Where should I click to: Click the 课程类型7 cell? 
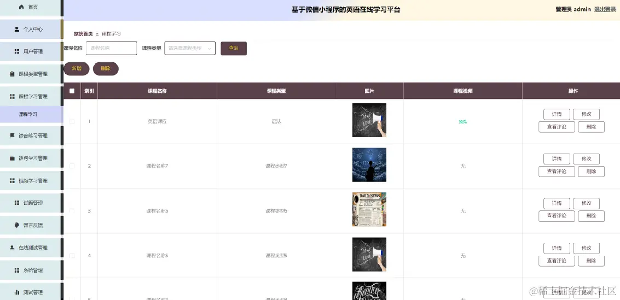(x=276, y=166)
